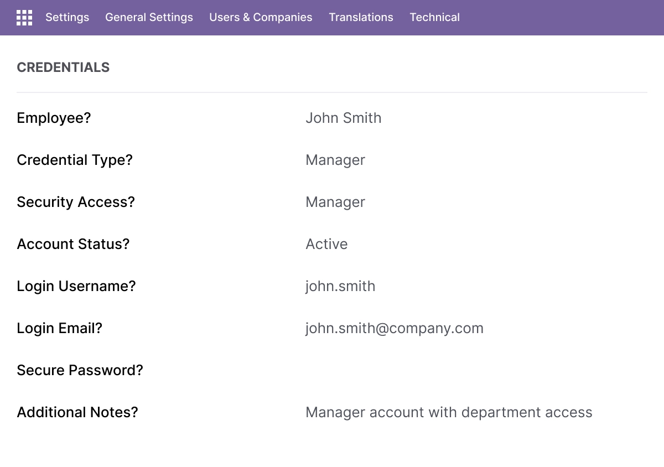Click the Security Access? field label

[x=76, y=202]
